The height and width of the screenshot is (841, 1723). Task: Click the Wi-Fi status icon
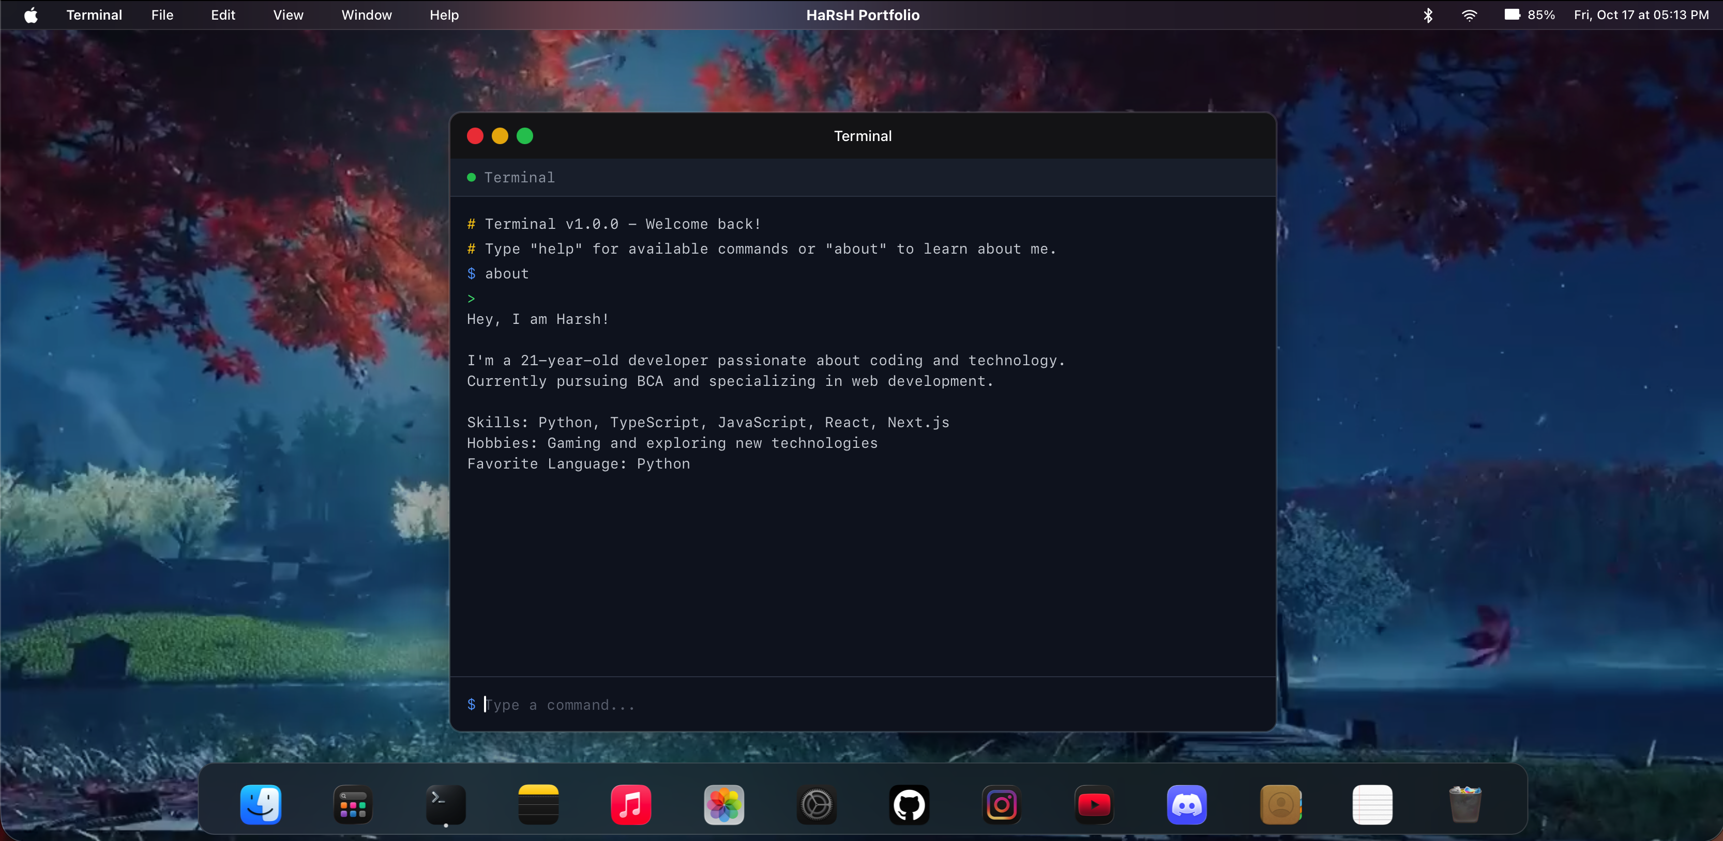(x=1469, y=14)
